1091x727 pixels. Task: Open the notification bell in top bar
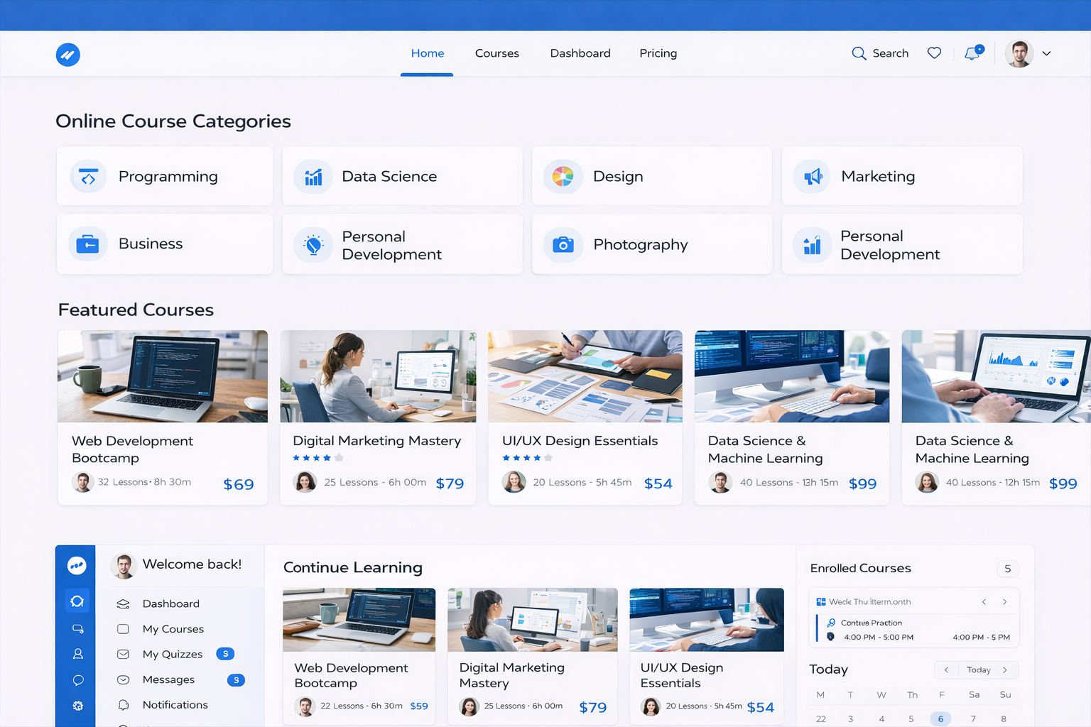pos(972,53)
